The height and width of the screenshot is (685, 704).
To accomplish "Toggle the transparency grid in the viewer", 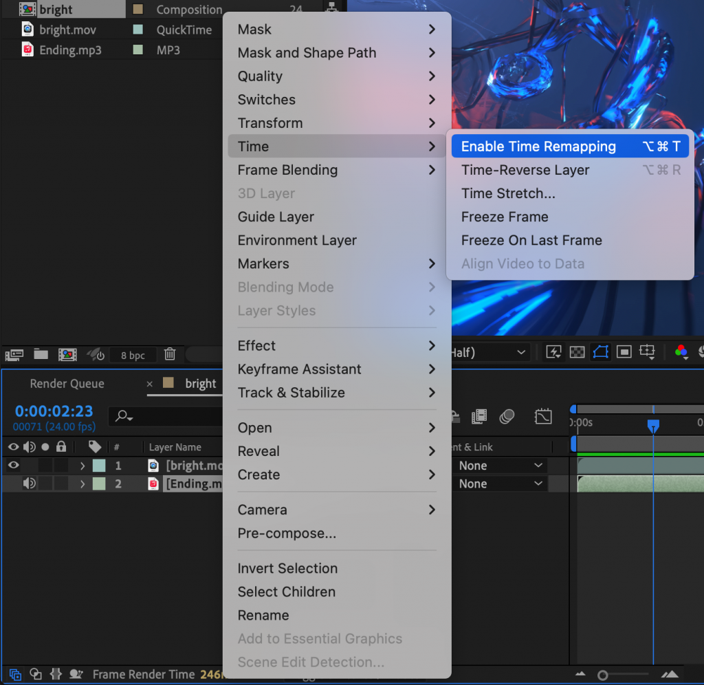I will point(577,352).
